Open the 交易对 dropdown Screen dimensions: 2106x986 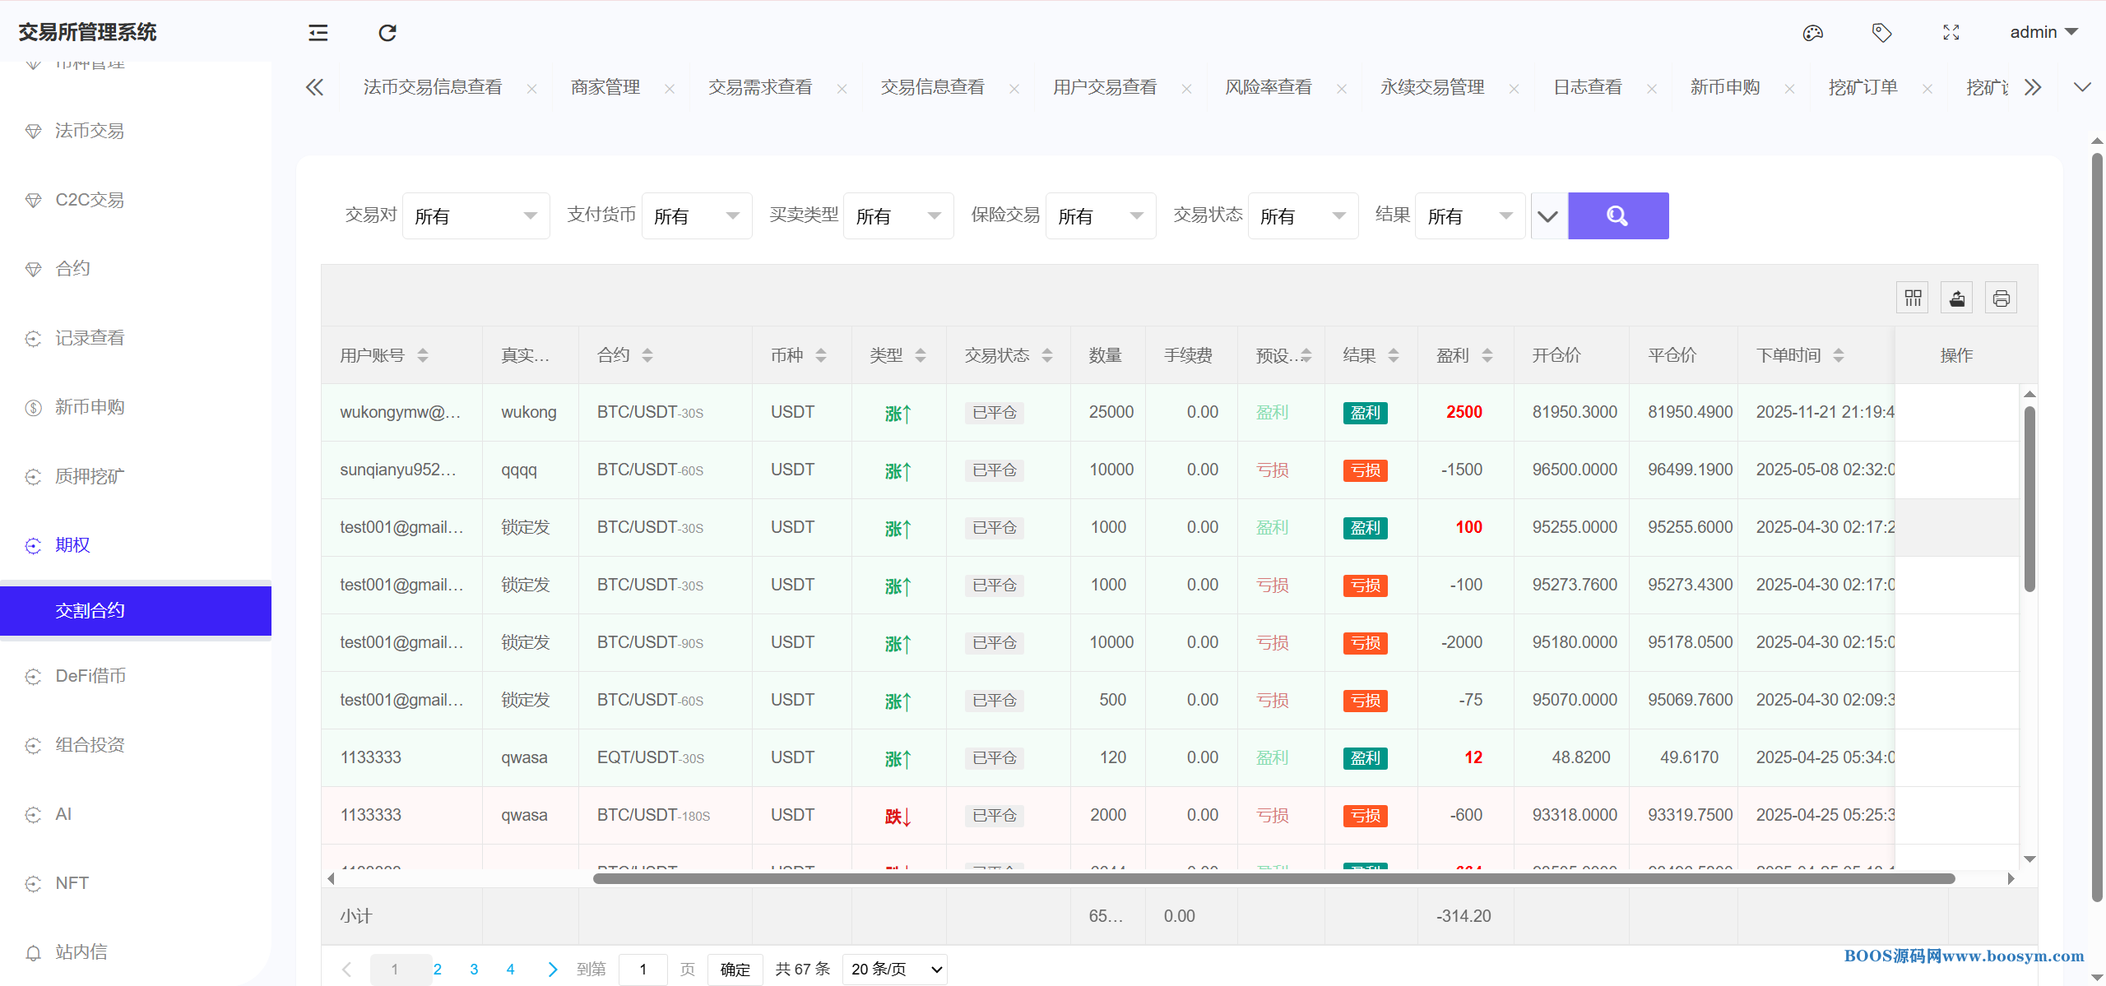[x=475, y=216]
